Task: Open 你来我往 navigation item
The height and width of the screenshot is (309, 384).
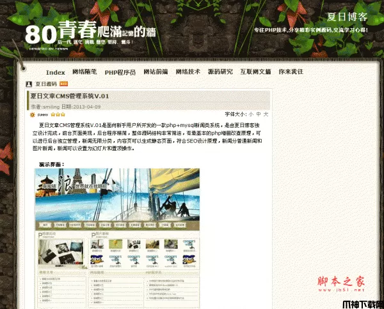Action: tap(291, 72)
